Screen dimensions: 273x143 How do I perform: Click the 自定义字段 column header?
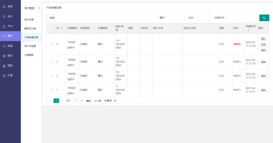pyautogui.click(x=189, y=28)
